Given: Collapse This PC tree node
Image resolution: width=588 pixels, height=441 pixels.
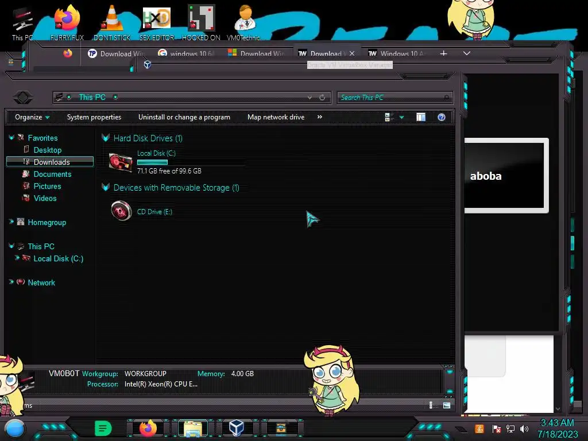Looking at the screenshot, I should (x=11, y=246).
